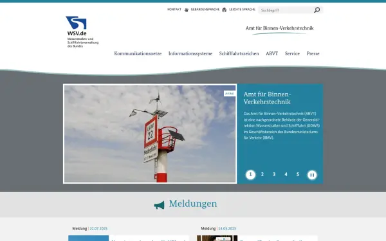386x241 pixels.
Task: Open the Informationssysteme menu
Action: coord(190,53)
